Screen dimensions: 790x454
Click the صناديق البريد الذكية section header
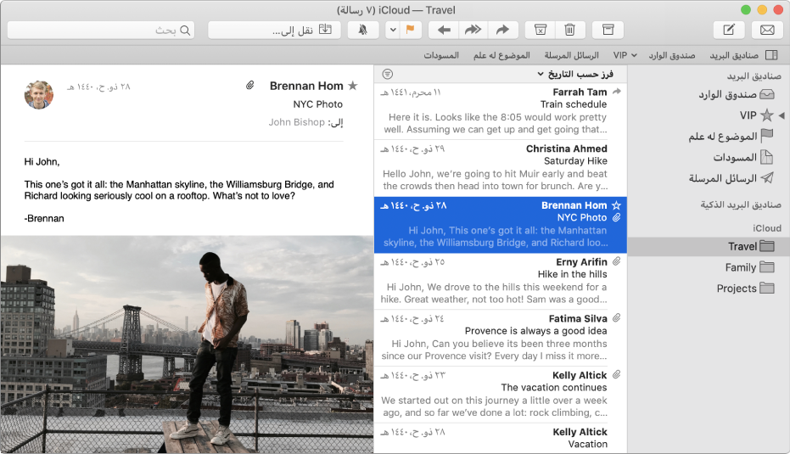coord(741,205)
